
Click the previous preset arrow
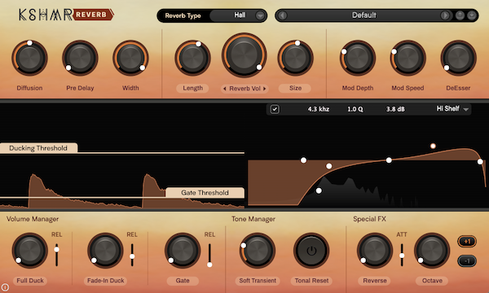click(283, 15)
